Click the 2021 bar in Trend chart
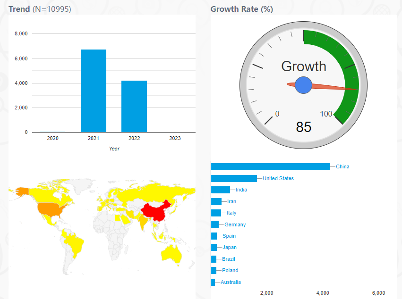Image resolution: width=402 pixels, height=299 pixels. coord(94,91)
